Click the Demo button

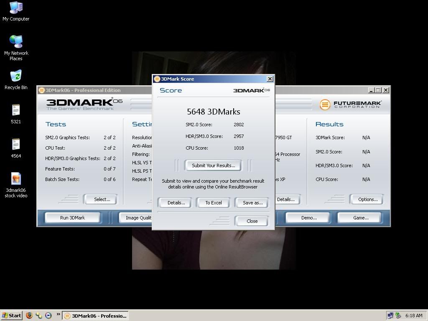308,218
